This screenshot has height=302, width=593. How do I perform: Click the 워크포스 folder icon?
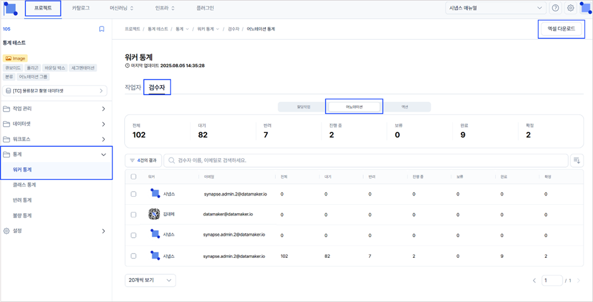[6, 139]
